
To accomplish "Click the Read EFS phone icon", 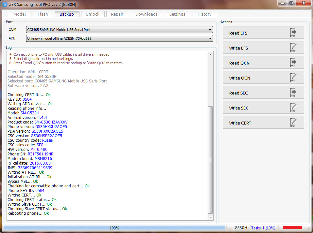I will pos(293,33).
